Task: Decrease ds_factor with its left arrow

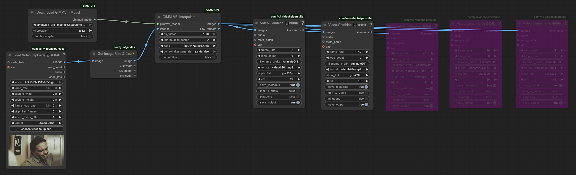Action: (162, 34)
